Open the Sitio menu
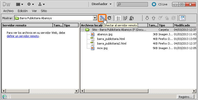 point(44,11)
